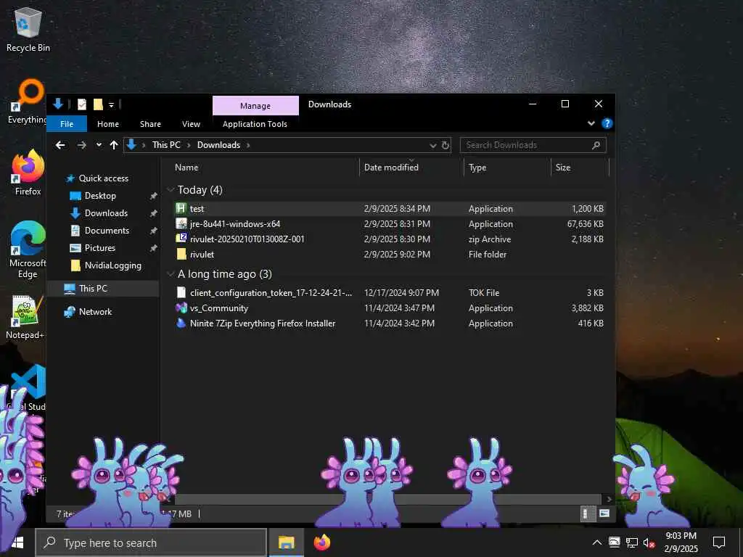
Task: Refresh the Downloads folder view
Action: pyautogui.click(x=446, y=145)
